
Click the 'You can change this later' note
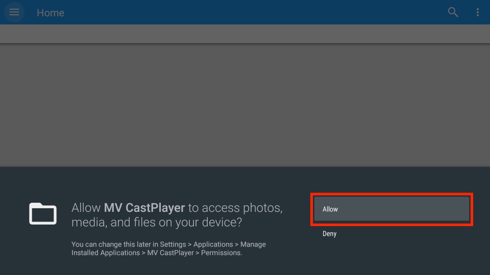pos(168,249)
